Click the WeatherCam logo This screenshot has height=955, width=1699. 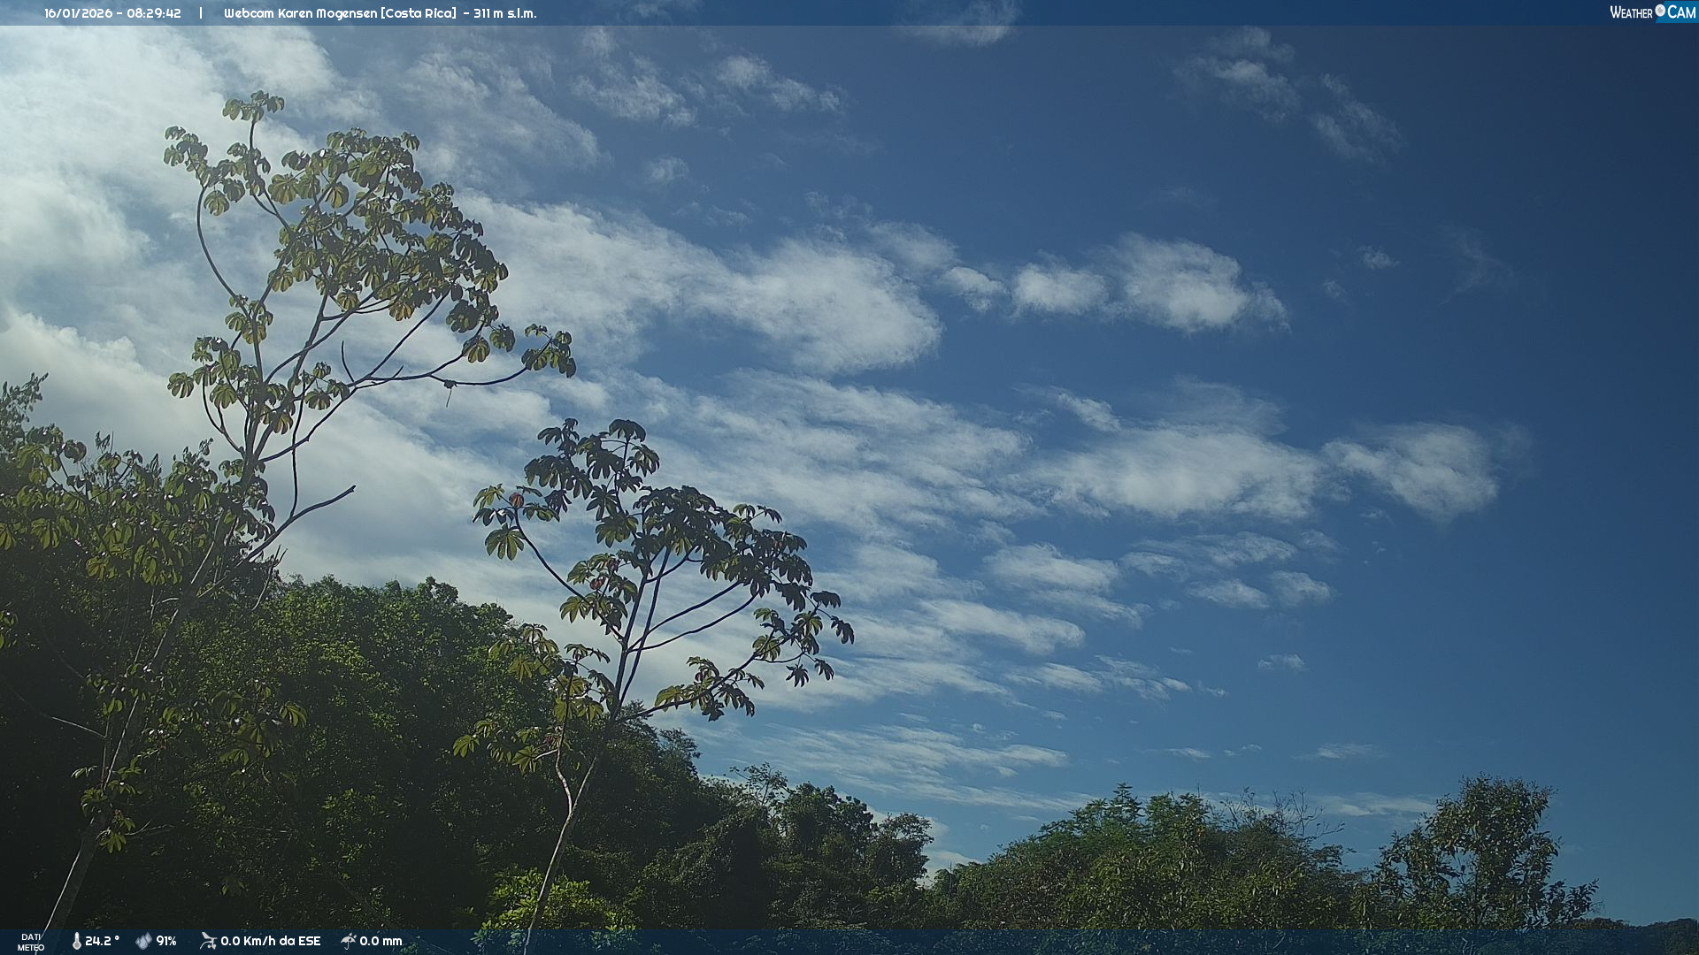point(1652,12)
